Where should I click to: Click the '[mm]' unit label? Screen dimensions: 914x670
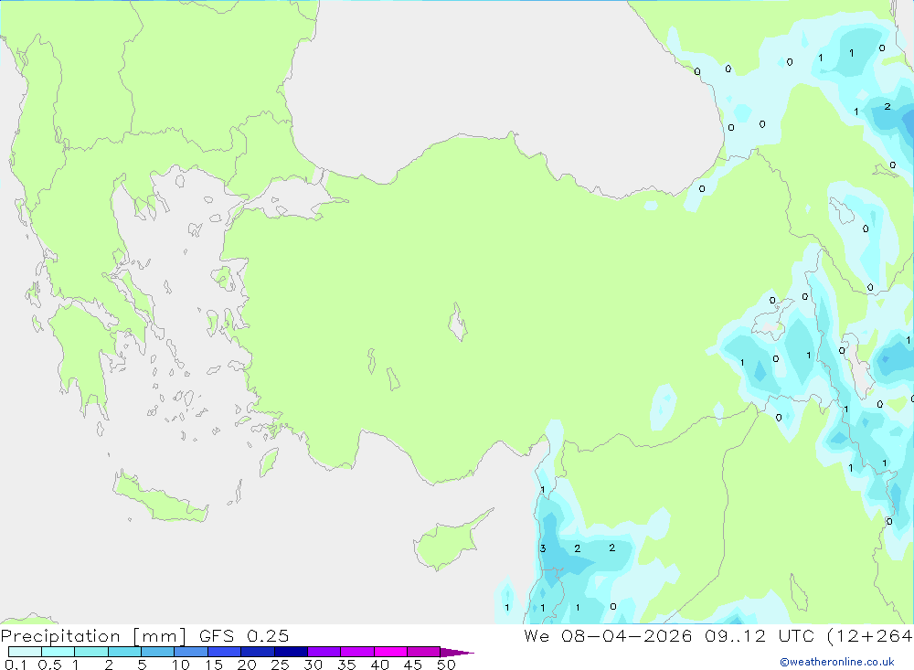tap(160, 636)
